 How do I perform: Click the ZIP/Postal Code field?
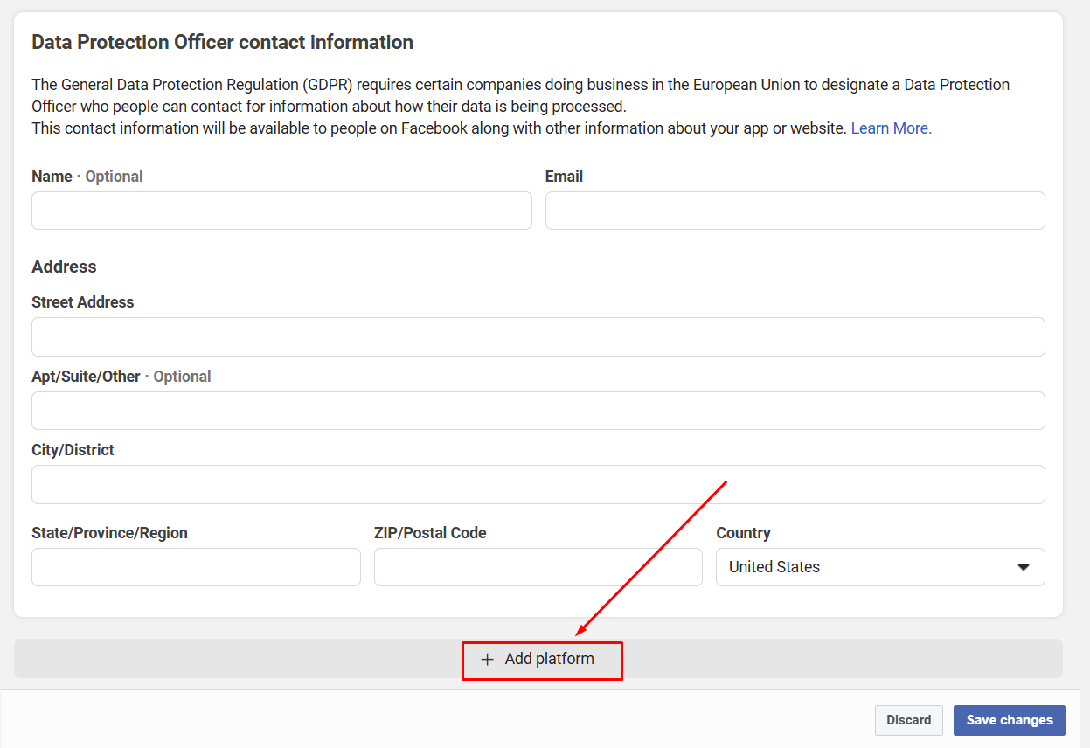click(x=538, y=567)
